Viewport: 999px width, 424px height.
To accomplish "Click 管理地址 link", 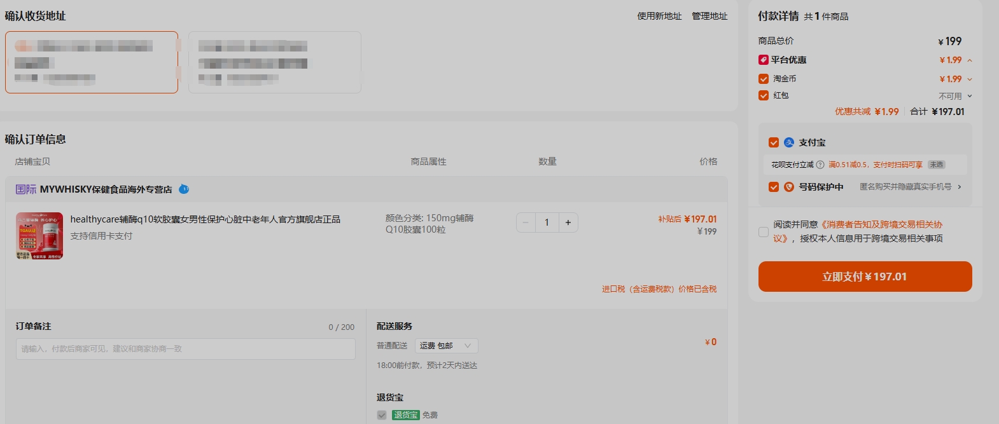I will (x=709, y=16).
